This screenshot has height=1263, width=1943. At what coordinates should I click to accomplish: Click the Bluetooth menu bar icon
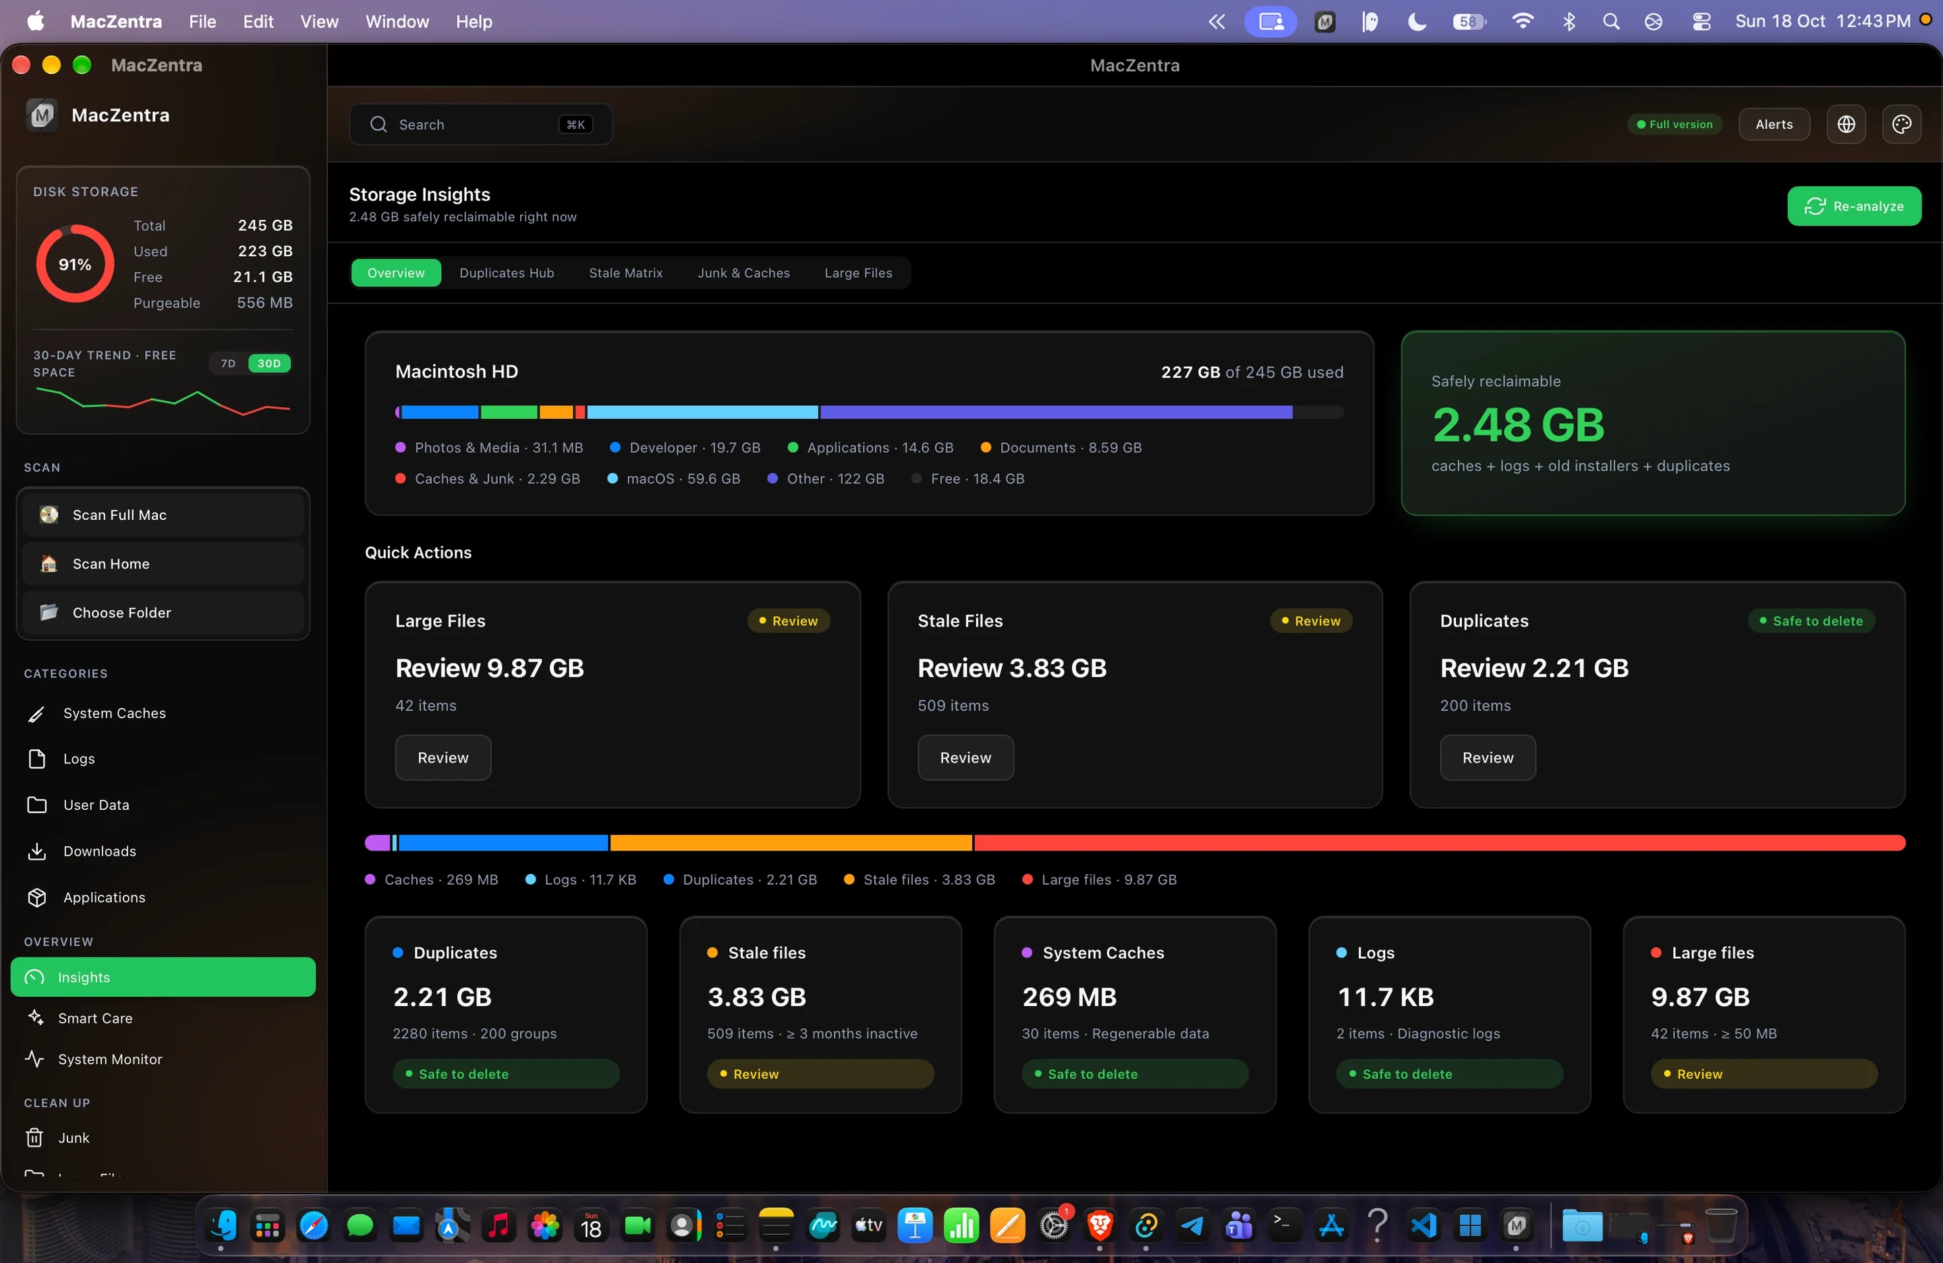(x=1569, y=21)
